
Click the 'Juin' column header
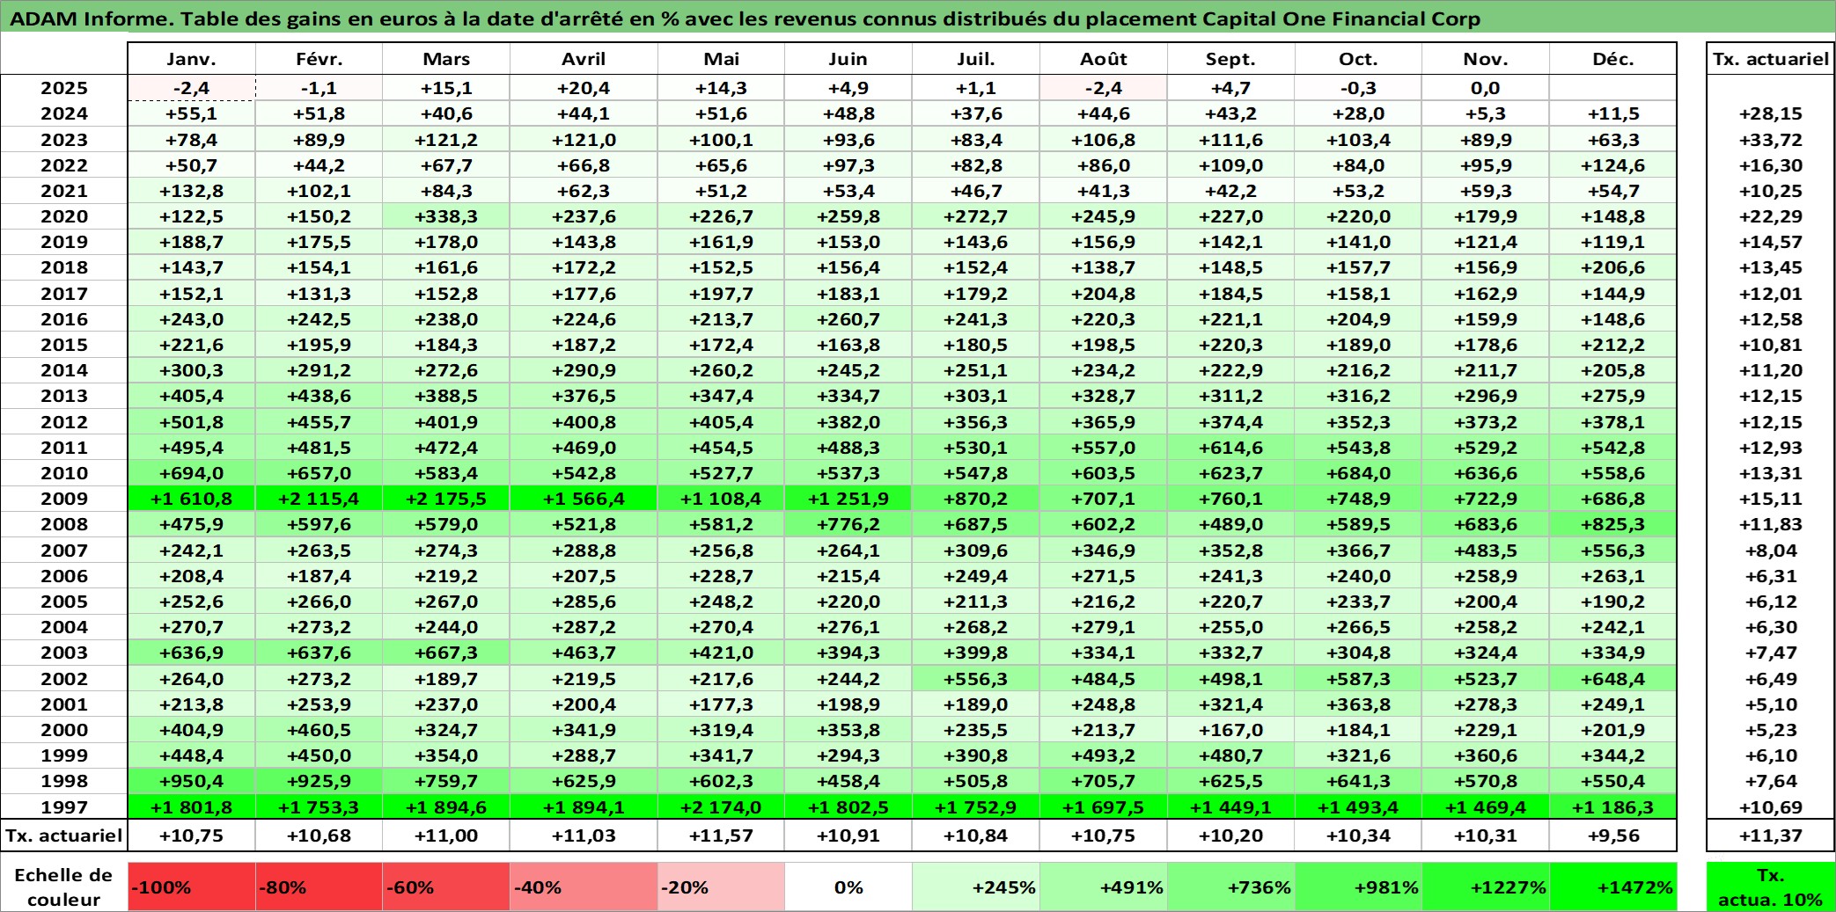coord(848,59)
